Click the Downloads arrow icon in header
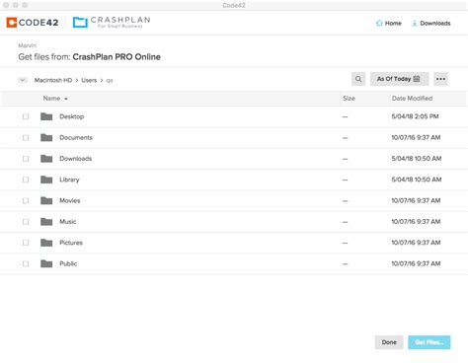This screenshot has height=363, width=468. pyautogui.click(x=415, y=23)
